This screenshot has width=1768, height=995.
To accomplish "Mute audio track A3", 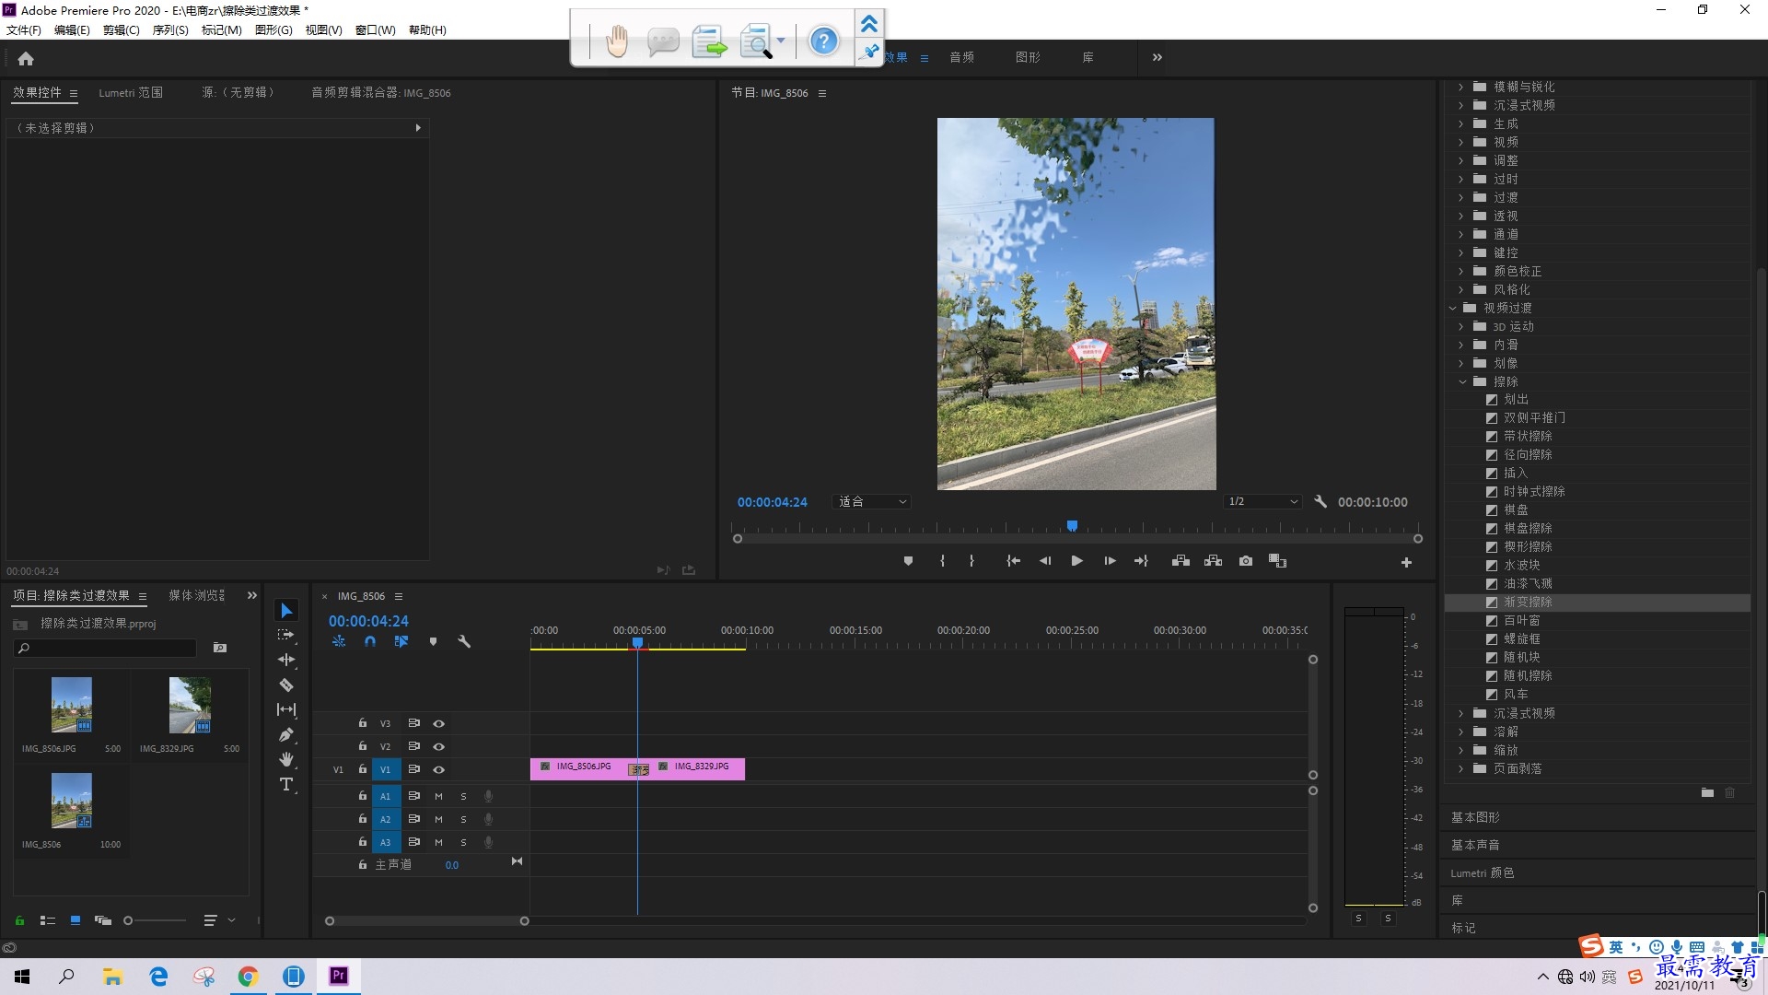I will [438, 842].
